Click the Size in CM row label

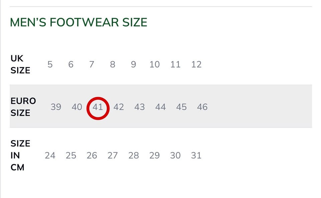pos(20,156)
